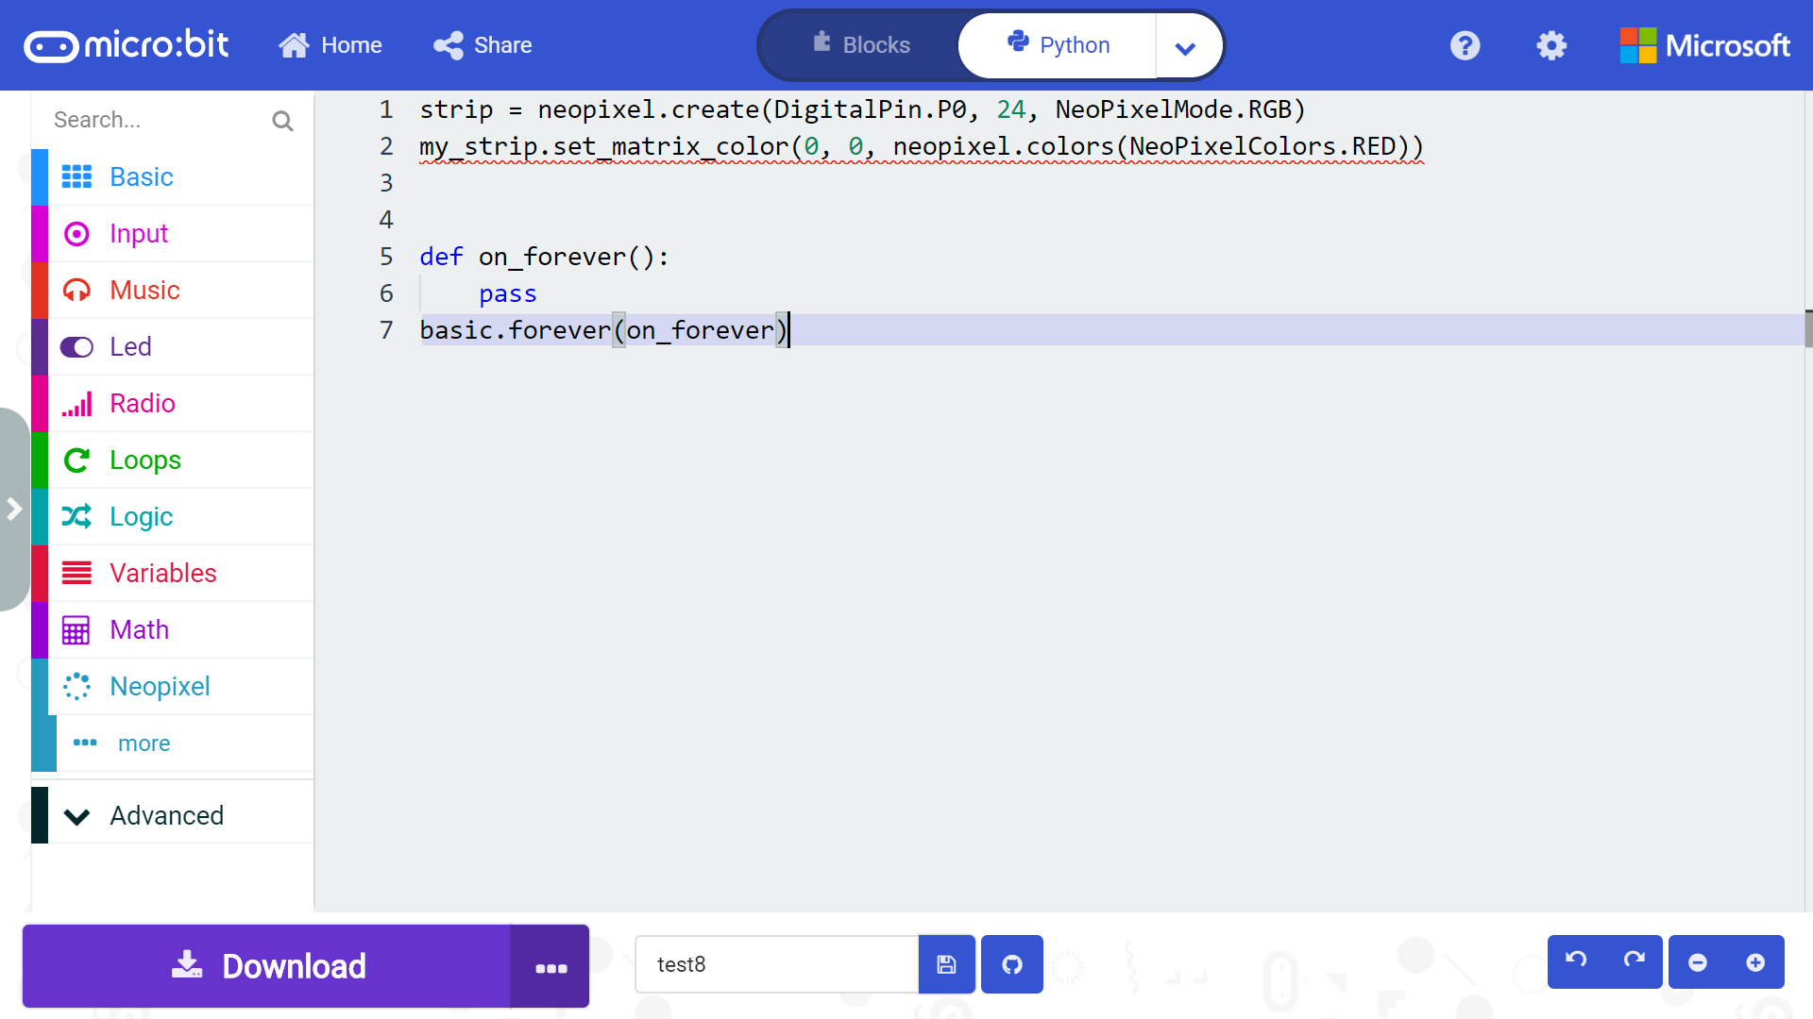Save the project using the save icon
1813x1019 pixels.
pyautogui.click(x=946, y=964)
